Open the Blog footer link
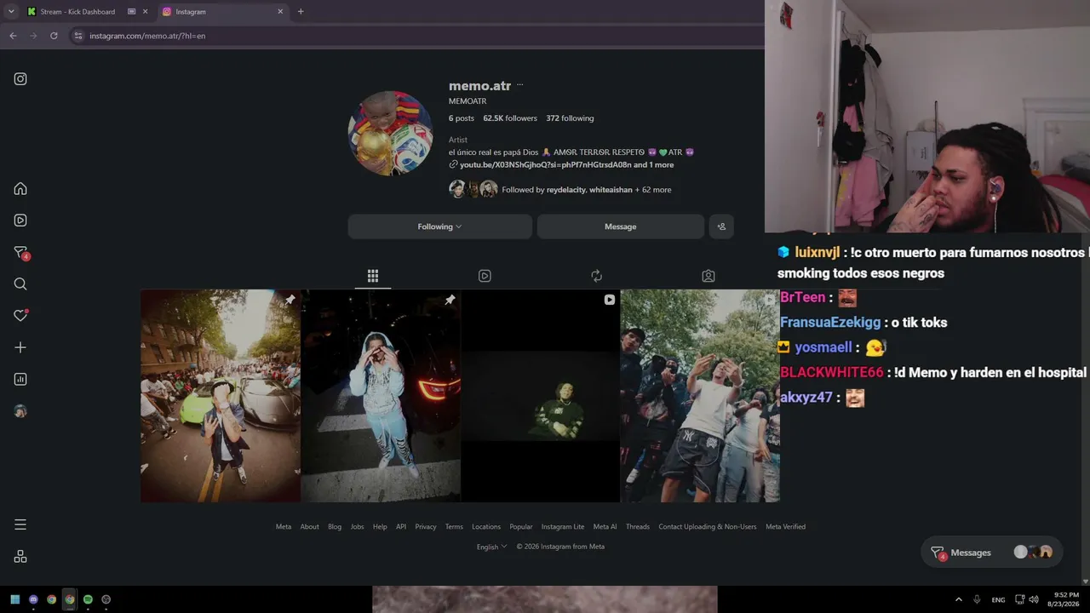 (335, 527)
